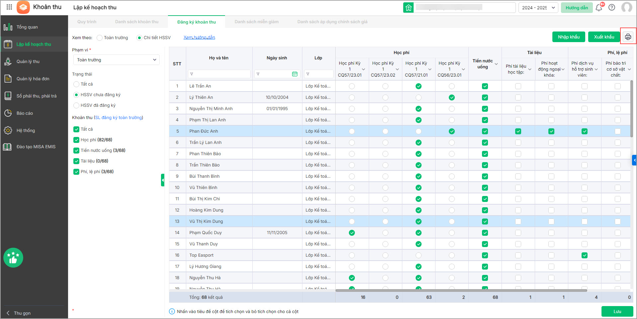Switch to Danh sách miễn giảm tab
The height and width of the screenshot is (319, 637).
pyautogui.click(x=256, y=22)
